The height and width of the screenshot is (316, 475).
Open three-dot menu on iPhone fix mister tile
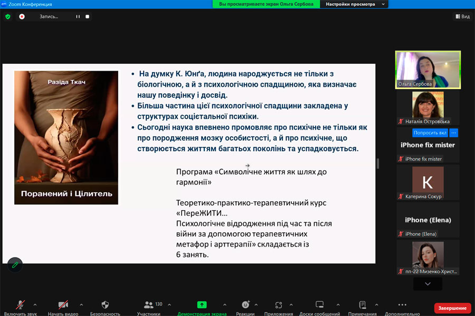coord(453,133)
